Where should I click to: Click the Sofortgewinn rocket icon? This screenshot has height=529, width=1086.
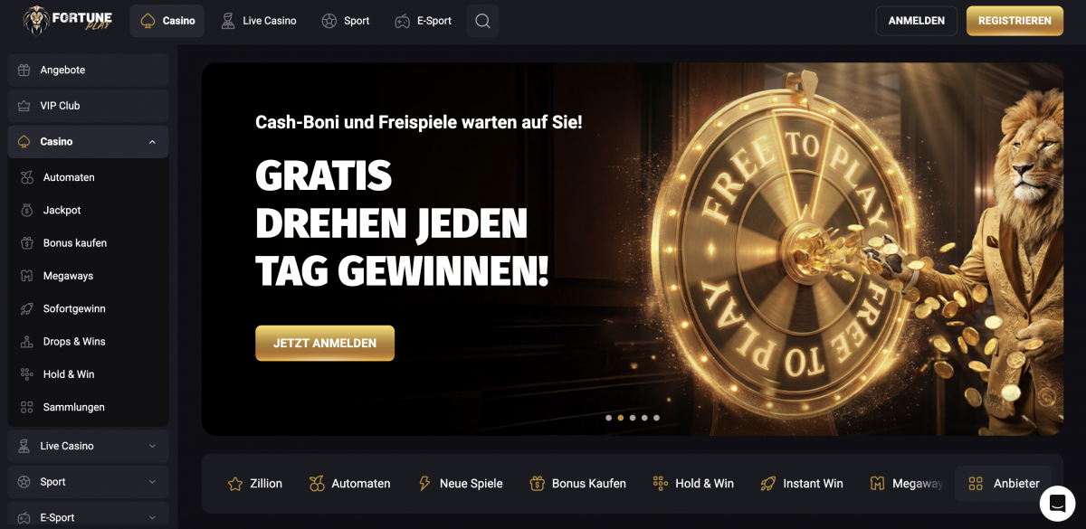(26, 308)
